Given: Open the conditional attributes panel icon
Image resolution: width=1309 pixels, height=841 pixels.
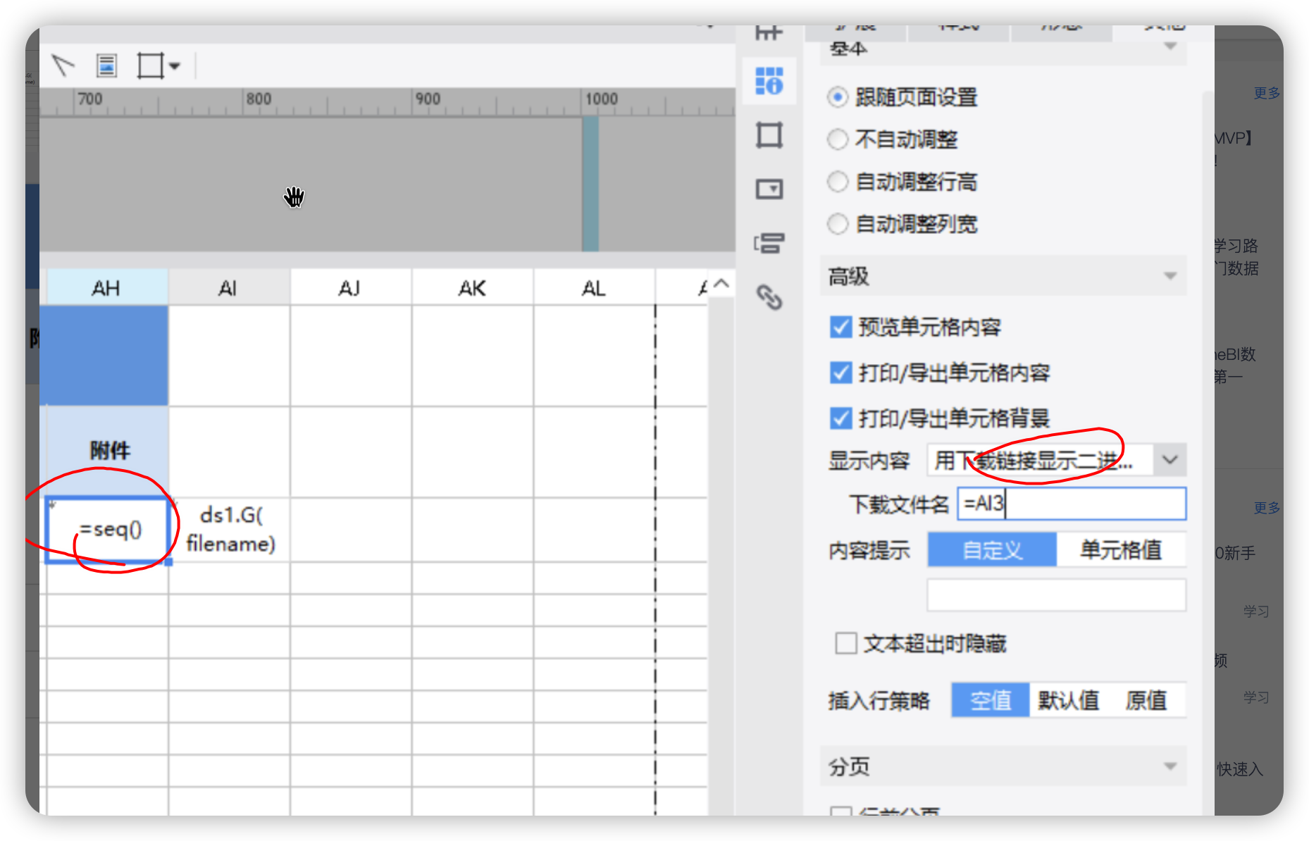Looking at the screenshot, I should point(769,243).
